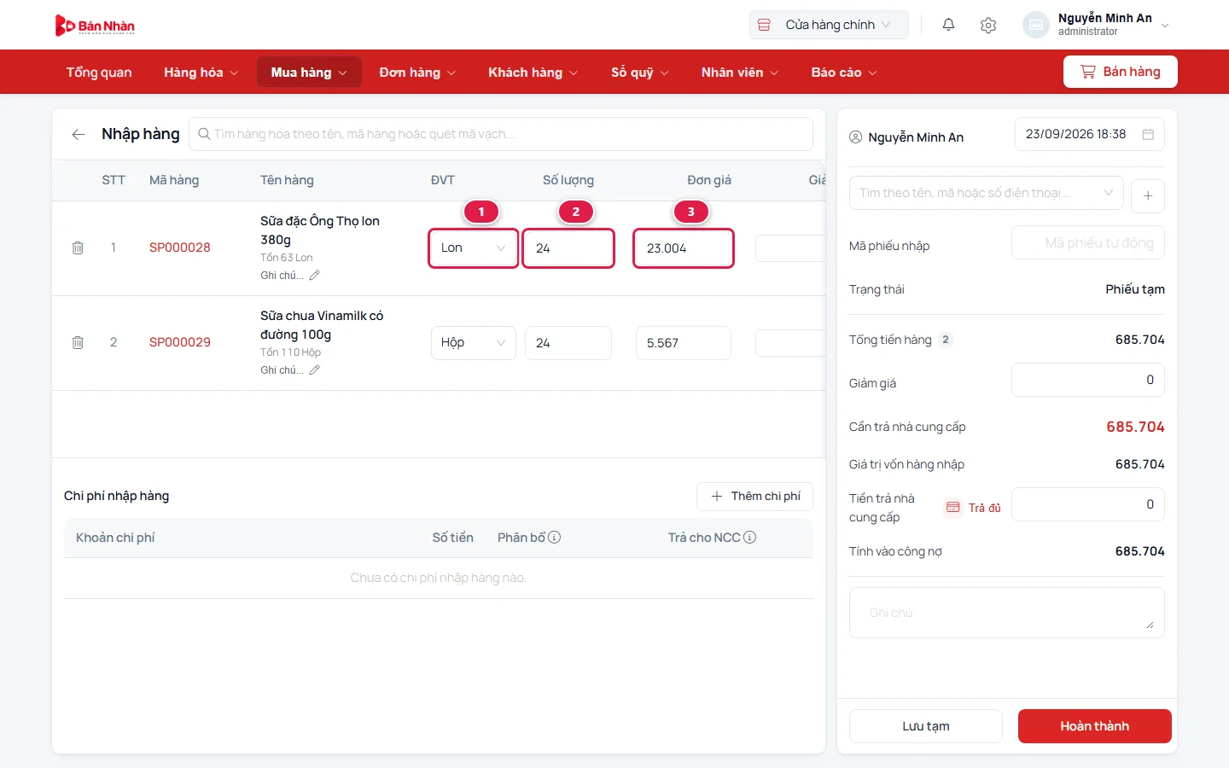Click the user avatar icon
1229x768 pixels.
[1035, 25]
